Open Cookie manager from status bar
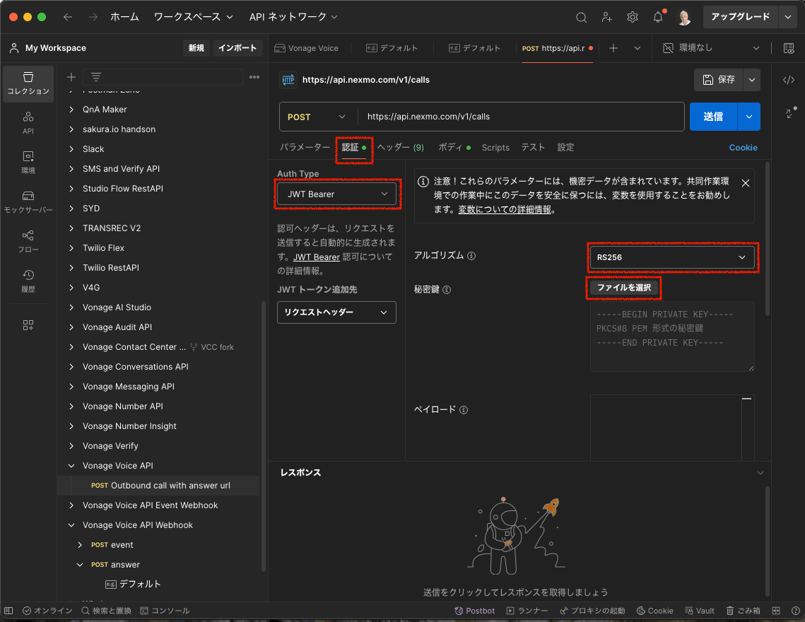This screenshot has width=805, height=622. click(x=654, y=610)
